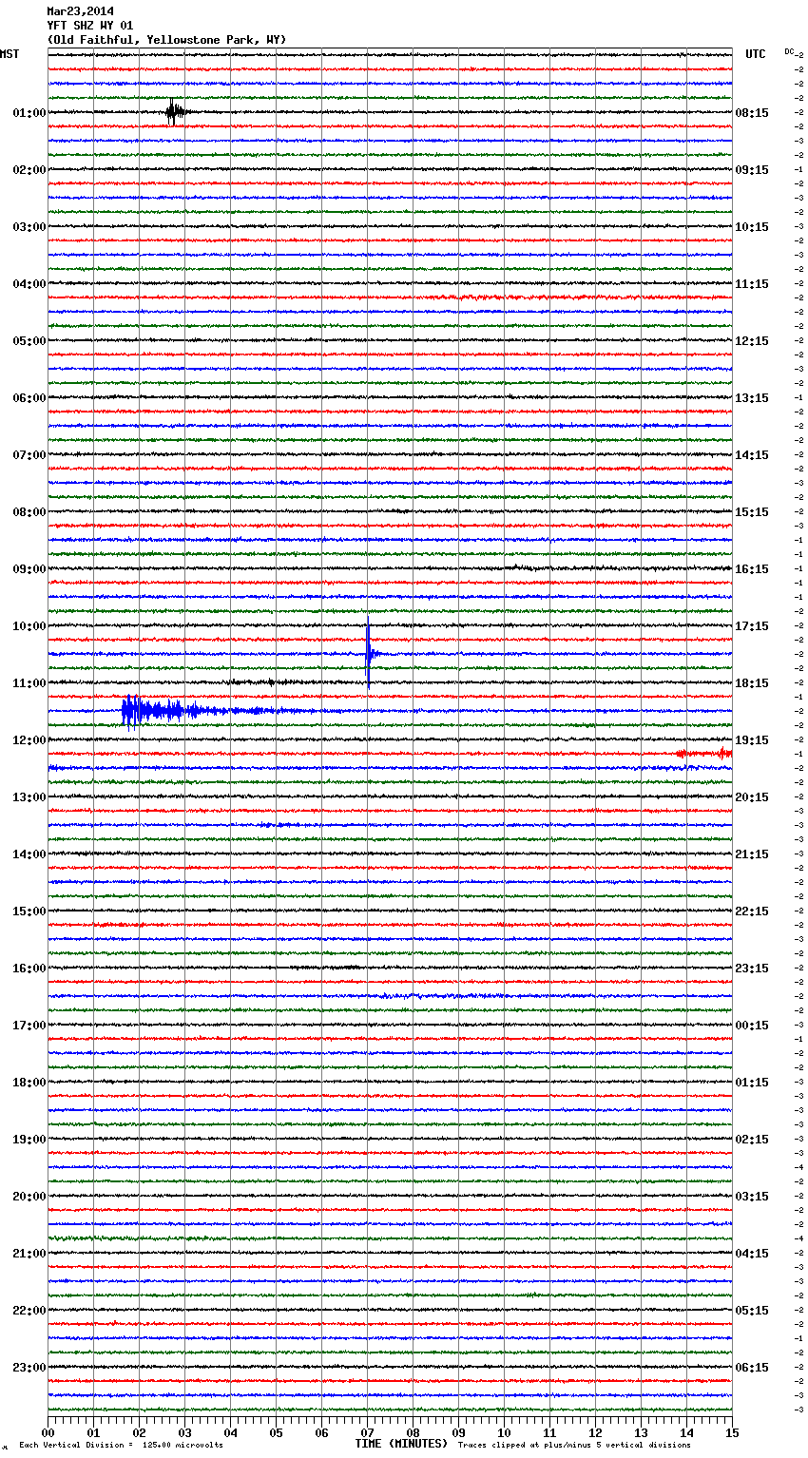Click the "17:00" MST time label

click(29, 1026)
